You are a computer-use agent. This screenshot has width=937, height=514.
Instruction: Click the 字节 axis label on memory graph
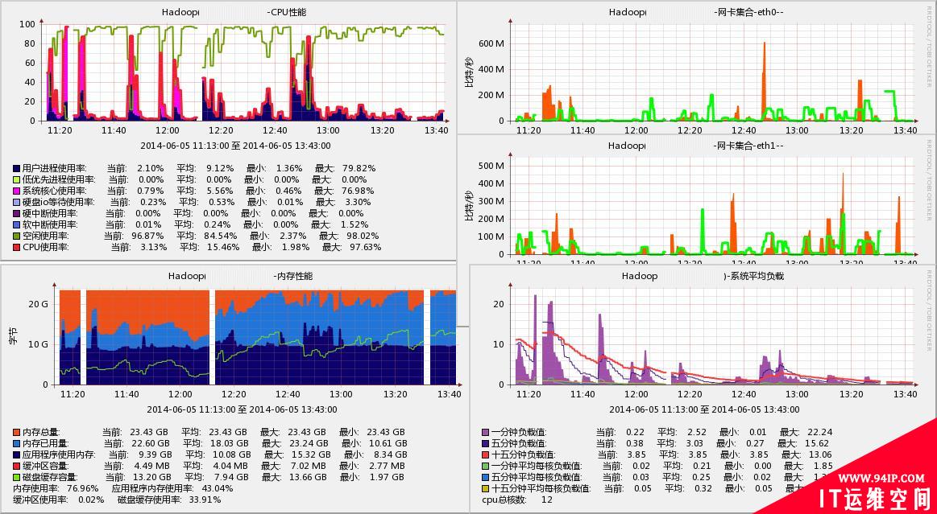pos(13,336)
